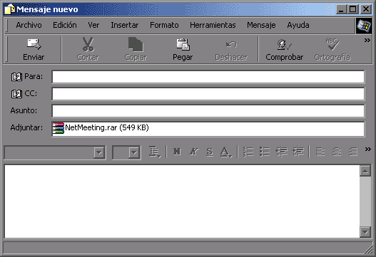Show more formatting toolbar buttons chevron
This screenshot has height=257, width=376.
point(368,150)
